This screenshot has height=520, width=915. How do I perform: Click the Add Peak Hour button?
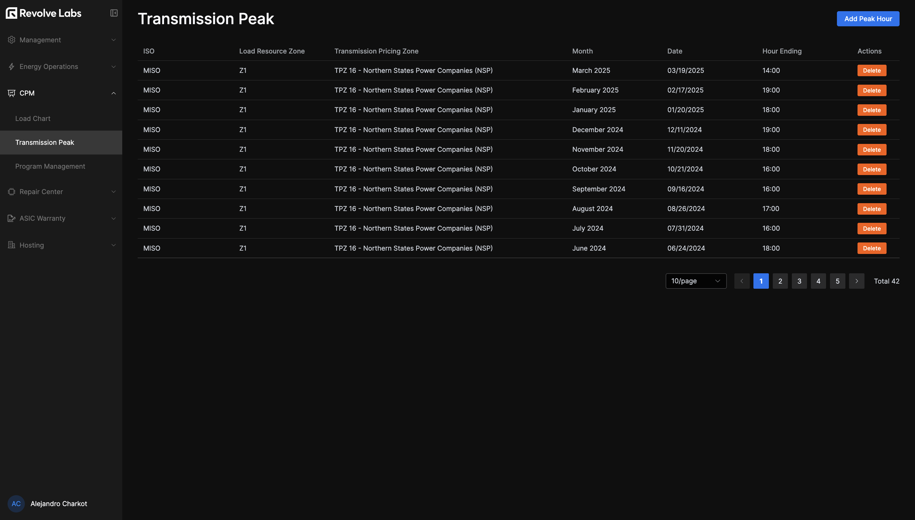(867, 19)
